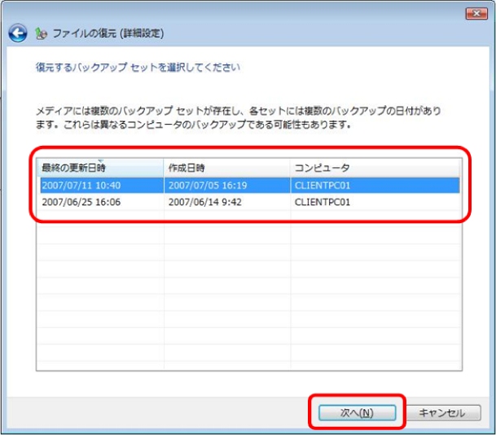Close the ファイルの復元 dialog window
This screenshot has height=435, width=496.
coord(476,13)
